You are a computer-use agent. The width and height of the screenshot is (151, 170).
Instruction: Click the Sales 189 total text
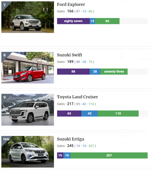point(65,62)
